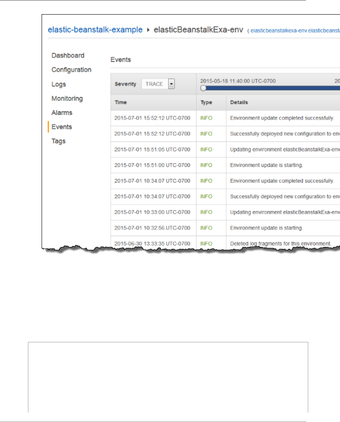340x422 pixels.
Task: Select the 2015-07-01 10:32:56 timestamp
Action: coord(152,228)
